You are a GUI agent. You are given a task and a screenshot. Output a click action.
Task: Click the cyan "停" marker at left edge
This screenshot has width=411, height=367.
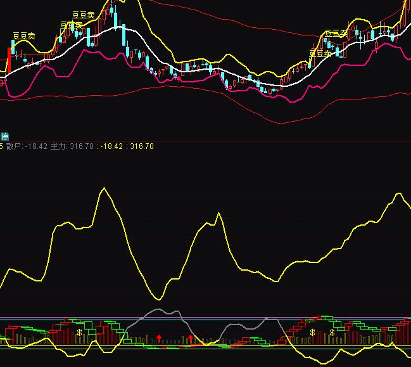pyautogui.click(x=4, y=136)
